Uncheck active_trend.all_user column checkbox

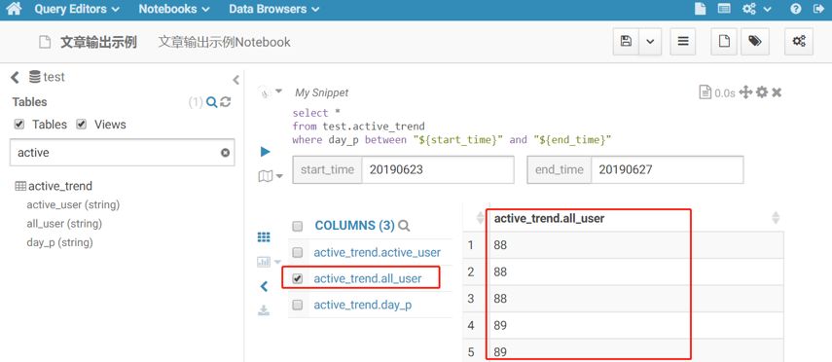298,278
